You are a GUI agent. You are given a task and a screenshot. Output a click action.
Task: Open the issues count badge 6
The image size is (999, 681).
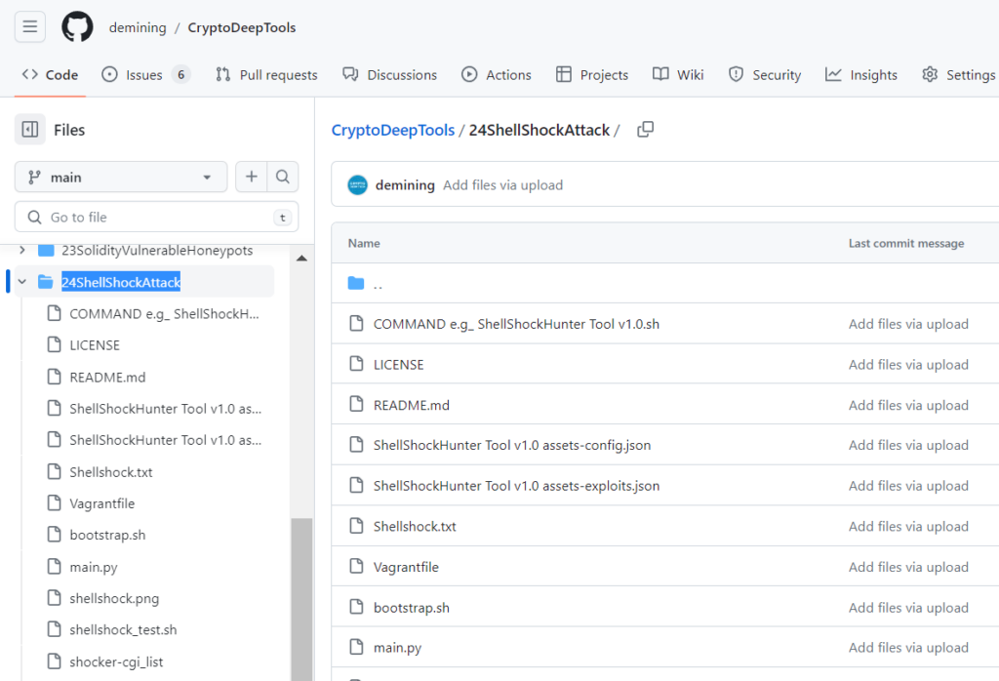click(x=180, y=74)
